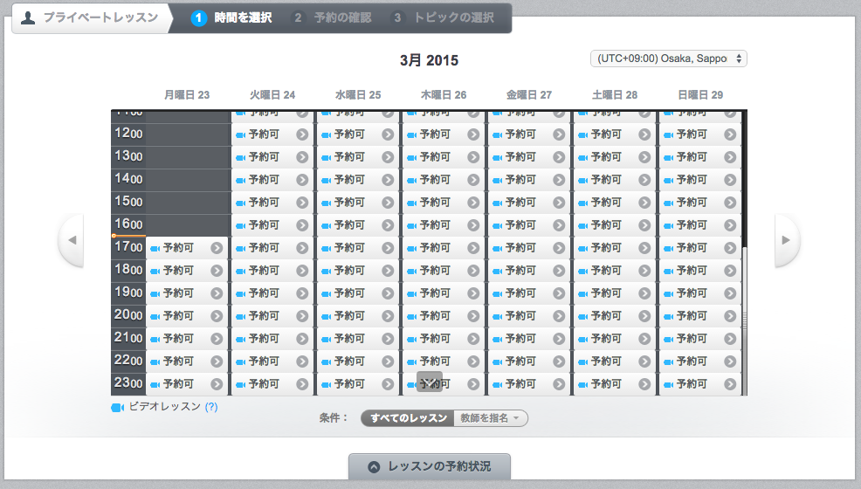Image resolution: width=861 pixels, height=489 pixels.
Task: Click the 3月 2015 month title
Action: [429, 60]
